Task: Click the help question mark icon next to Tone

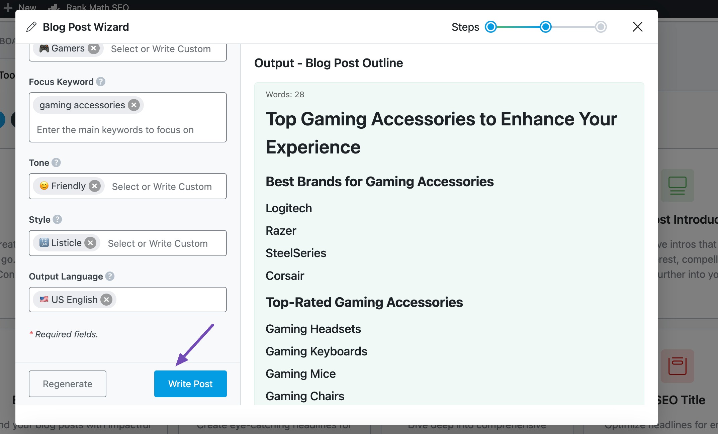Action: click(57, 162)
